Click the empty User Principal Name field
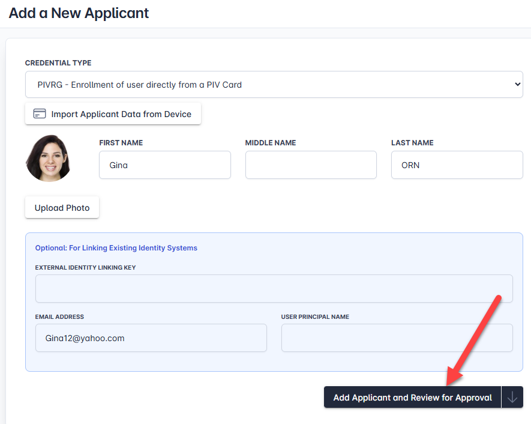531x424 pixels. [x=397, y=338]
